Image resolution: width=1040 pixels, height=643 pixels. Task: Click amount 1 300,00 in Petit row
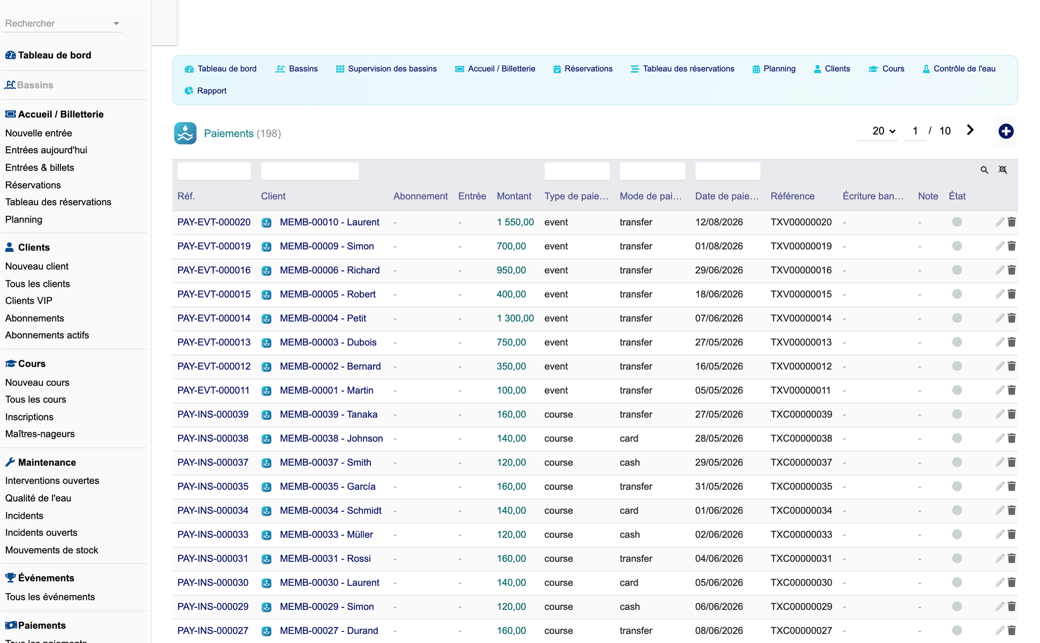coord(515,318)
